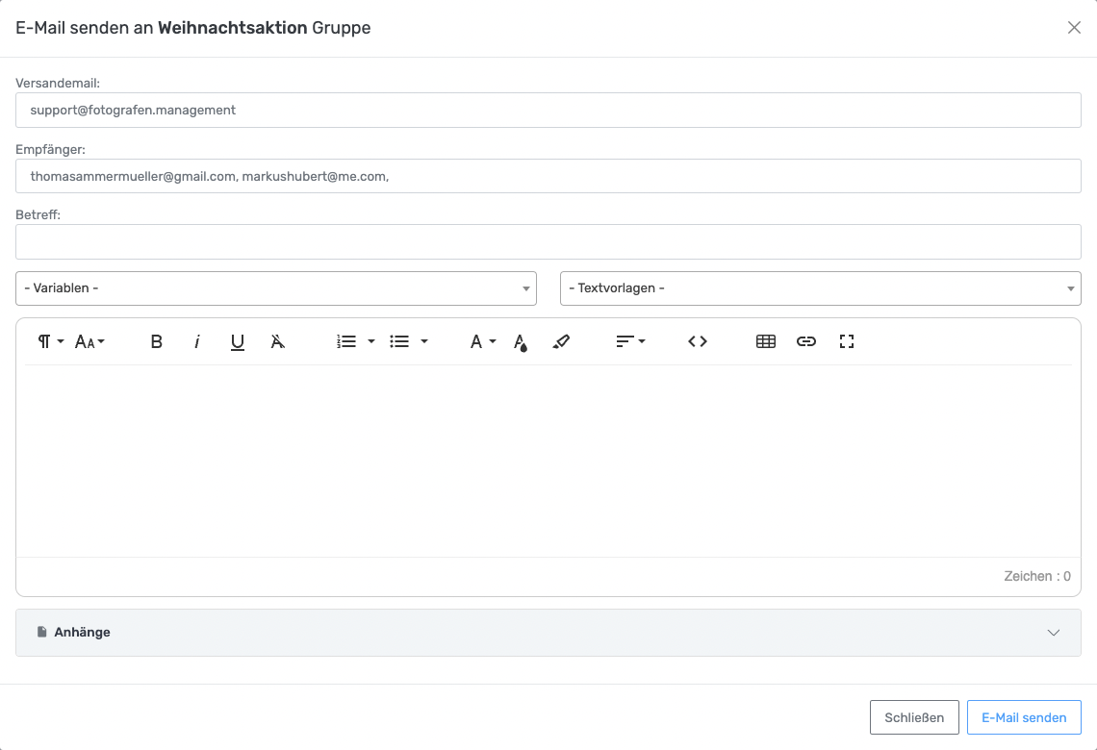Open the paragraph format menu
This screenshot has width=1097, height=750.
point(50,341)
